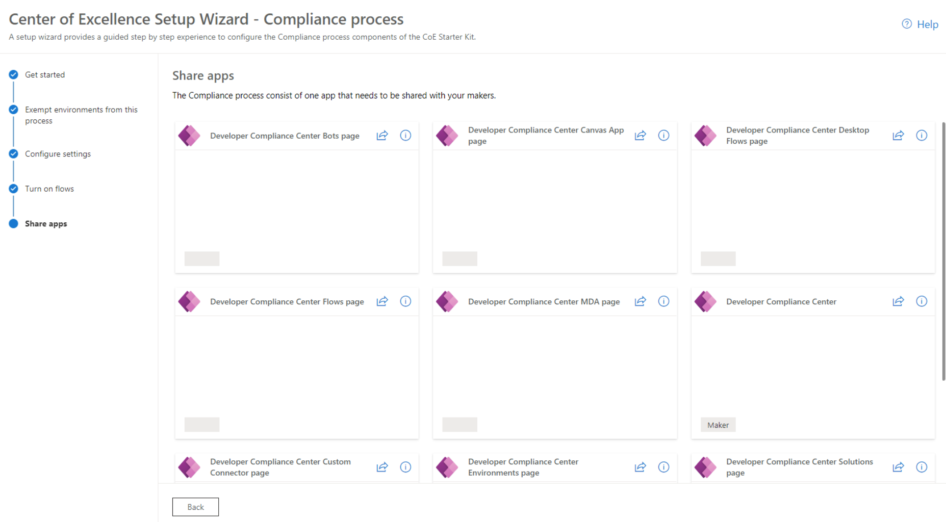Click the Power Apps icon on the Bots page card

189,136
